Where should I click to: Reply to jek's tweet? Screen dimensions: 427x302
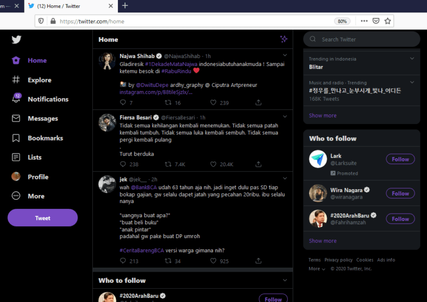(x=123, y=260)
